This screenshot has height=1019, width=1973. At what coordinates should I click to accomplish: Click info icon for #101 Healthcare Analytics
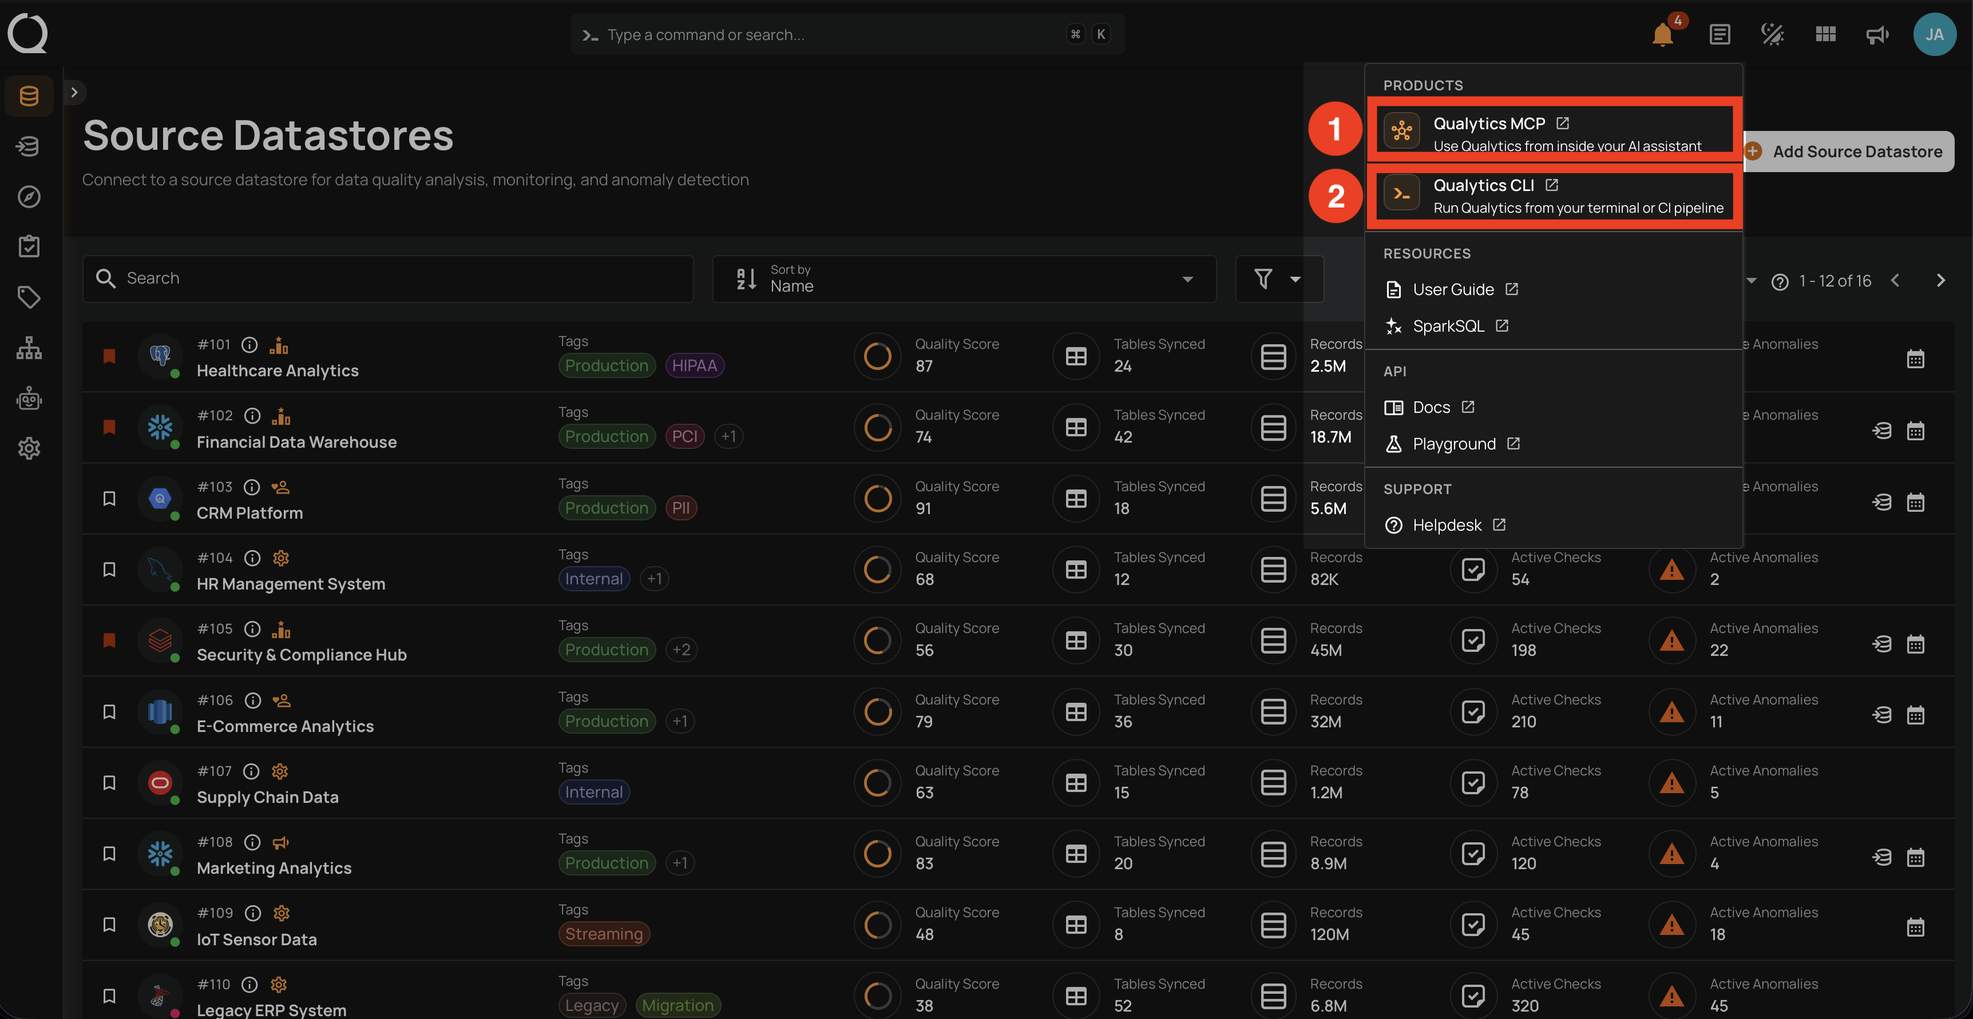click(x=249, y=345)
